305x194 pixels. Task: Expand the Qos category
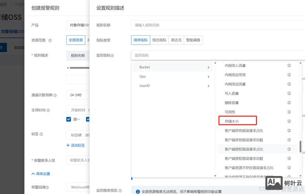click(172, 76)
